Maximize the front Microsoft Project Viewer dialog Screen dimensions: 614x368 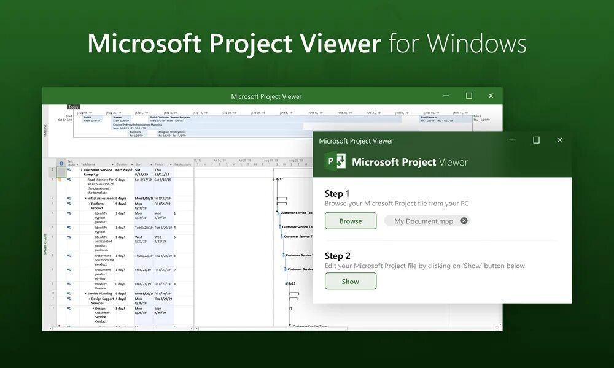536,140
